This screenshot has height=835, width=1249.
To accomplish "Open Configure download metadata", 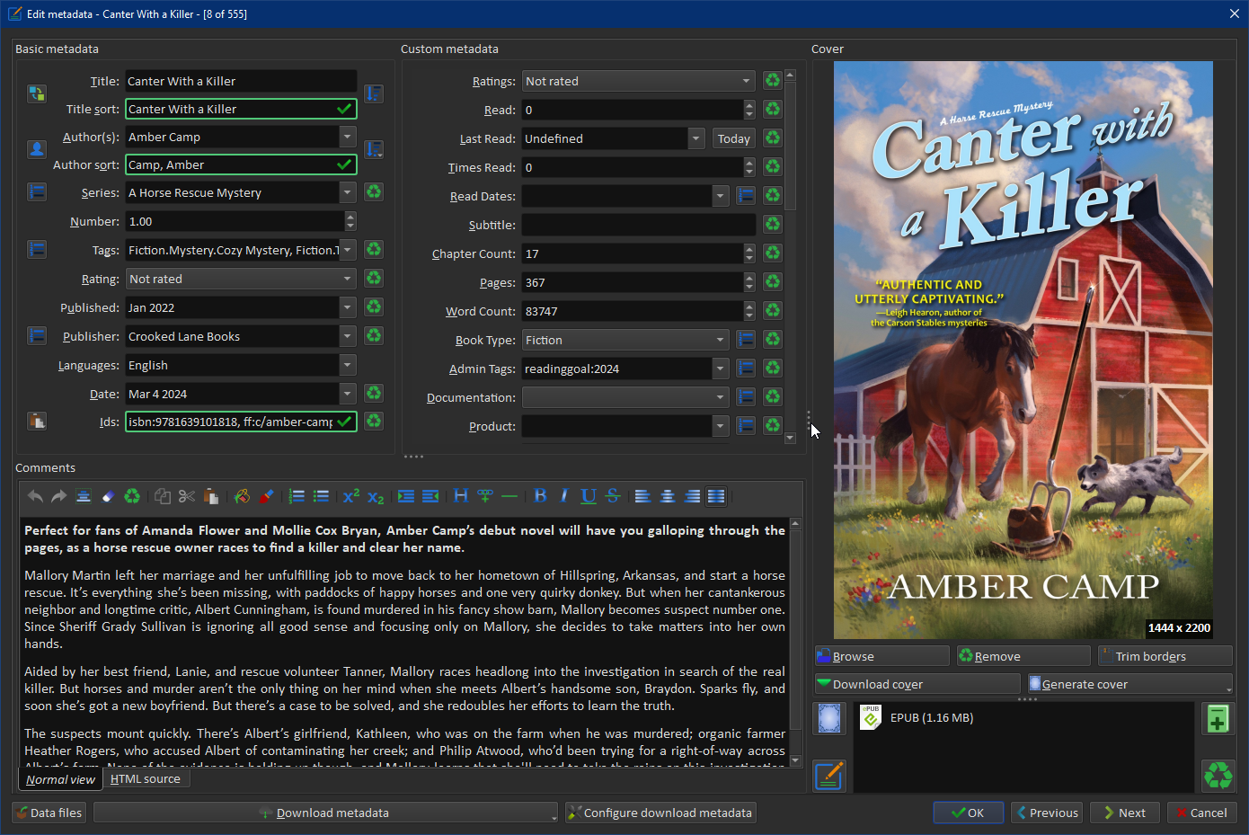I will (x=660, y=813).
